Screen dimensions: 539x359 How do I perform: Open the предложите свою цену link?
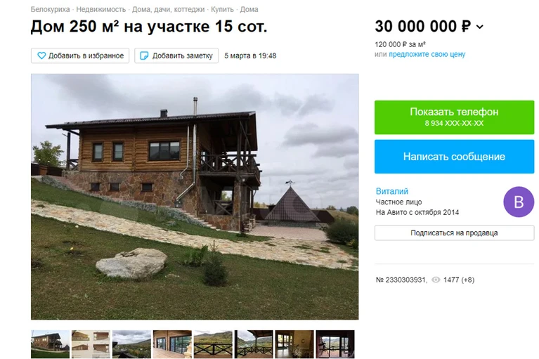[427, 54]
